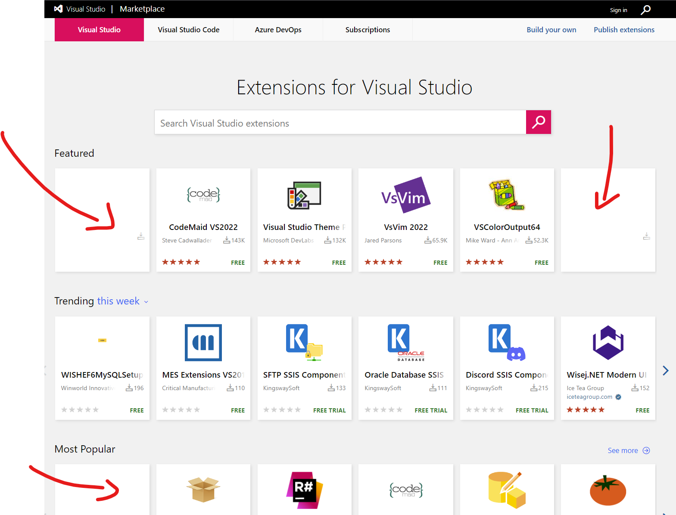Open the SFTP SSIS Component icon
The width and height of the screenshot is (676, 515).
click(x=304, y=342)
